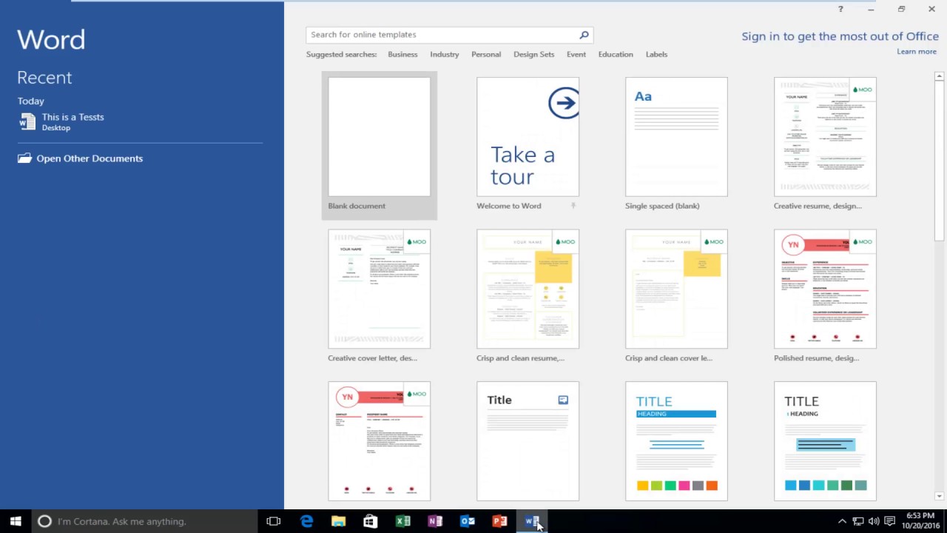
Task: Click the folder icon for Open Other Documents
Action: coord(24,158)
